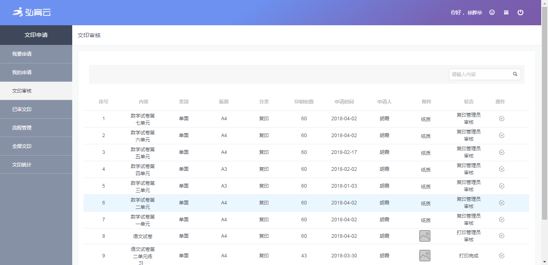
Task: Click the 弘高云 logo
Action: tap(32, 12)
